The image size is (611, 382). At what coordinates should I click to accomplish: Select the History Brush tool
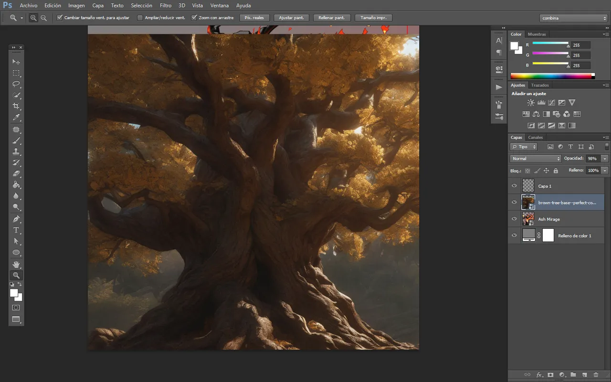coord(16,163)
